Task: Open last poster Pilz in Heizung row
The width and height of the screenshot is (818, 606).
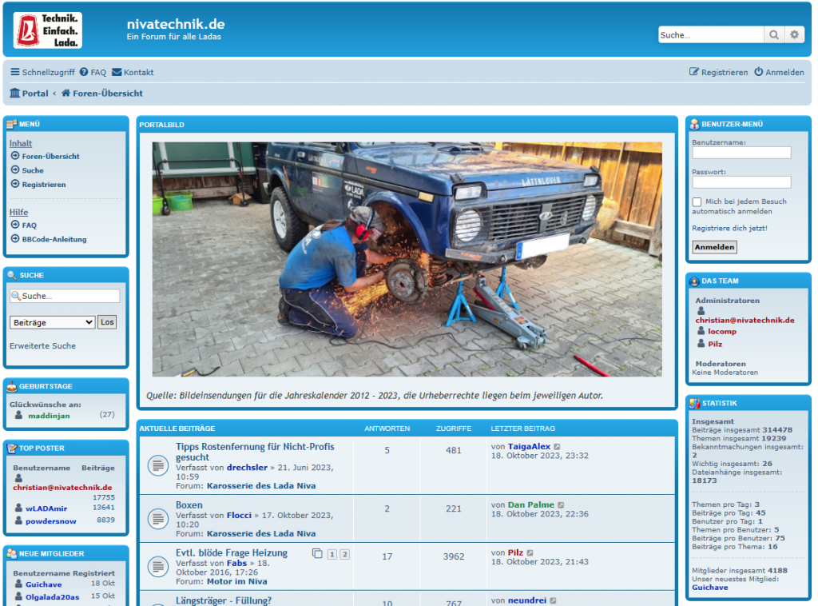Action: coord(515,552)
